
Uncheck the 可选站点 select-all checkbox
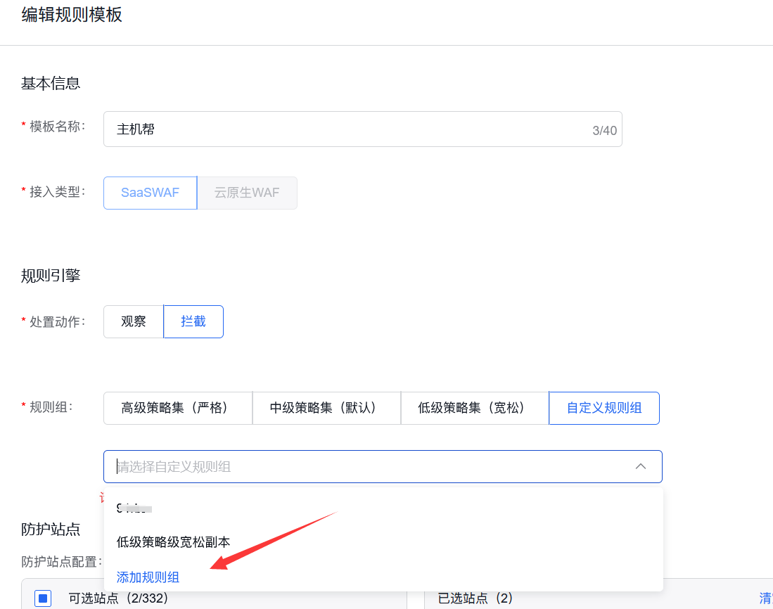coord(43,598)
